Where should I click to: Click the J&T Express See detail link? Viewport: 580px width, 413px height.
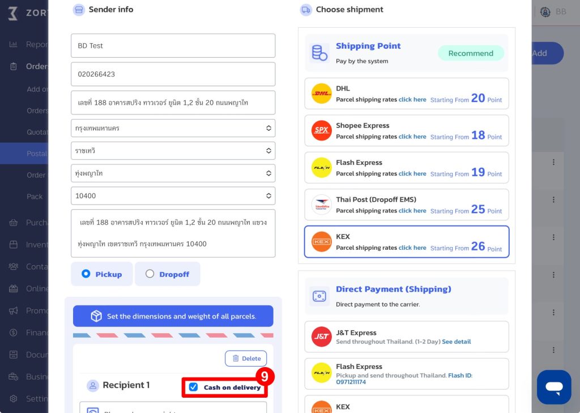pos(457,342)
